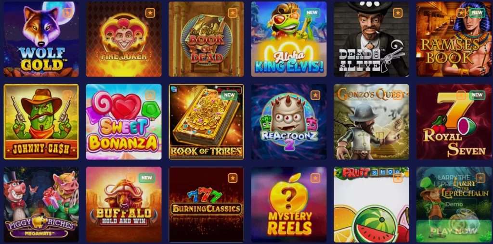Viewport: 493px width, 244px height.
Task: Click Play Now on Larry the Leprechaun
Action: click(x=454, y=231)
